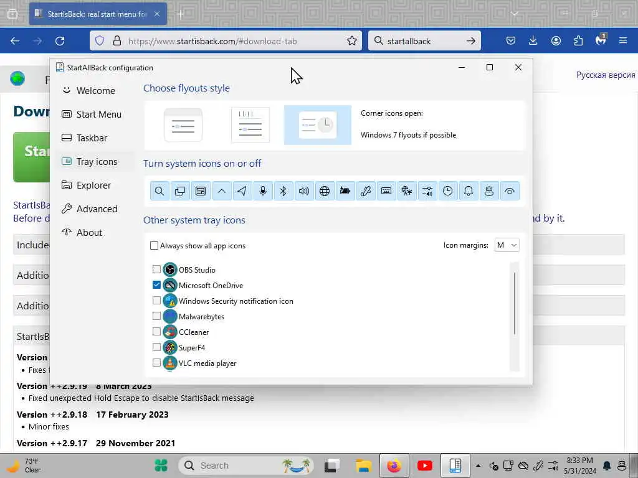Image resolution: width=638 pixels, height=478 pixels.
Task: Show hidden tray icons arrow on taskbar
Action: coord(478,466)
